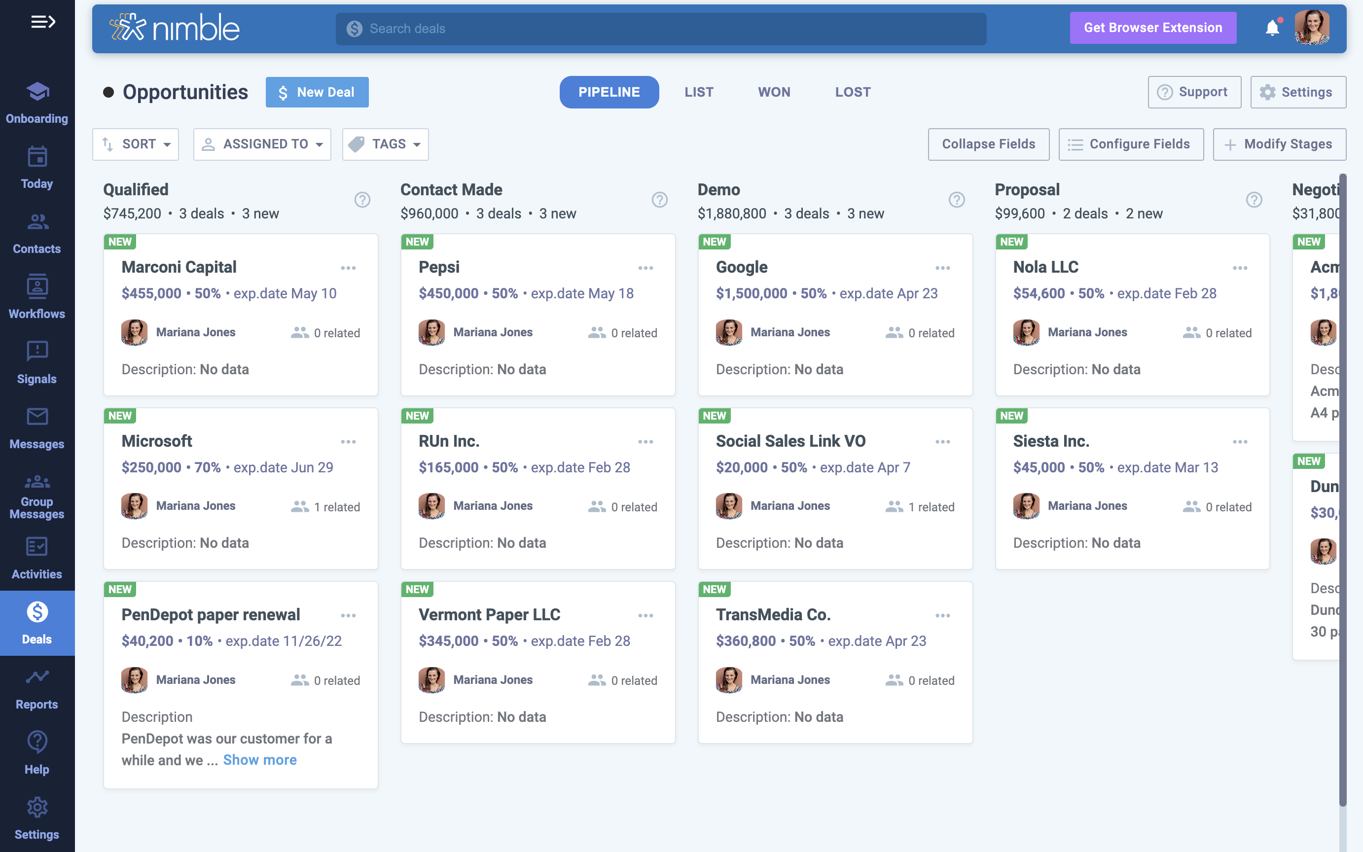Click 1 related on Microsoft card

click(325, 506)
